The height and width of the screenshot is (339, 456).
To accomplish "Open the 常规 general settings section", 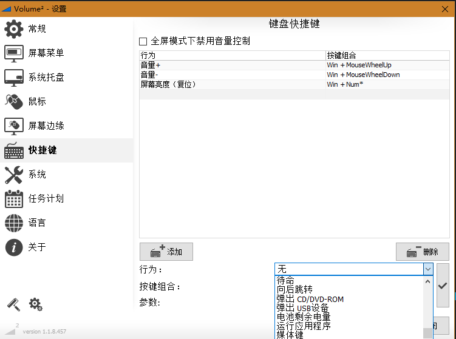I will click(x=36, y=29).
